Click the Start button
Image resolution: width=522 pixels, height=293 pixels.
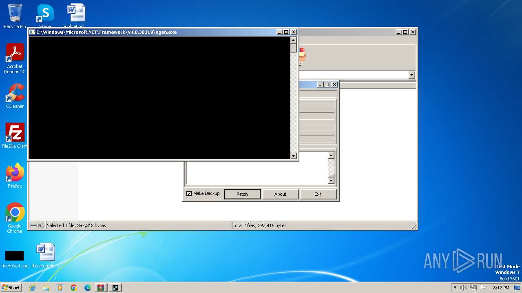click(11, 288)
